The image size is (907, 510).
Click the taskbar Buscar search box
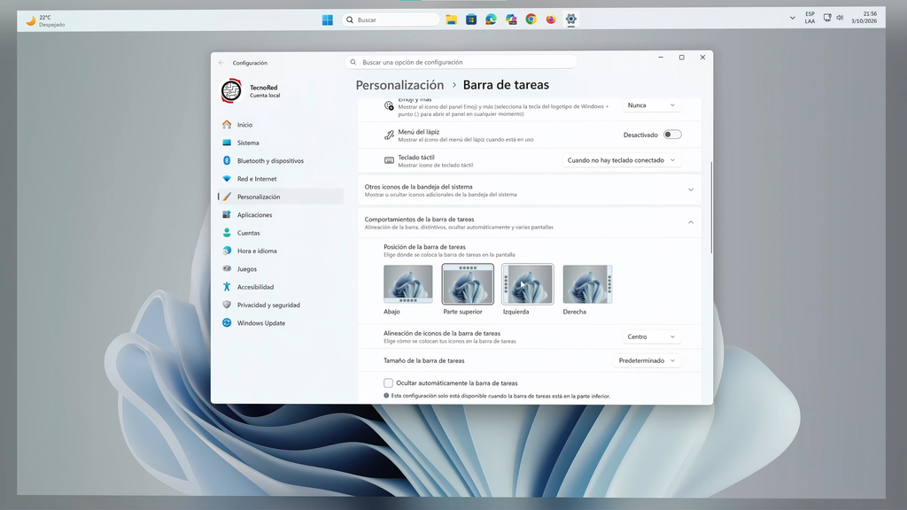pos(391,19)
